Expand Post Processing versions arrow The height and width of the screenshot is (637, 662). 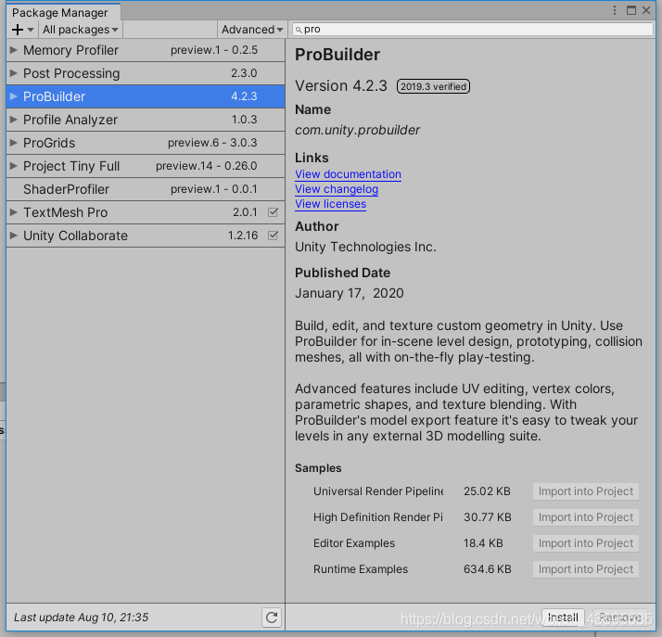(14, 73)
